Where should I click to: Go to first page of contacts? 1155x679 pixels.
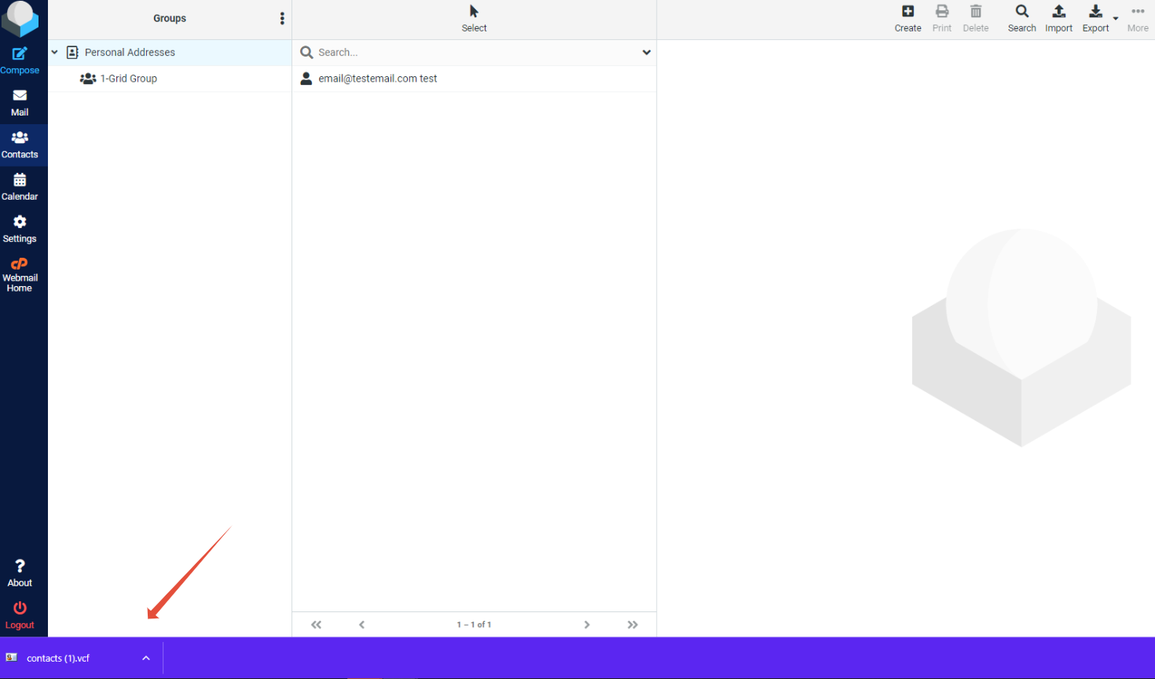coord(316,625)
